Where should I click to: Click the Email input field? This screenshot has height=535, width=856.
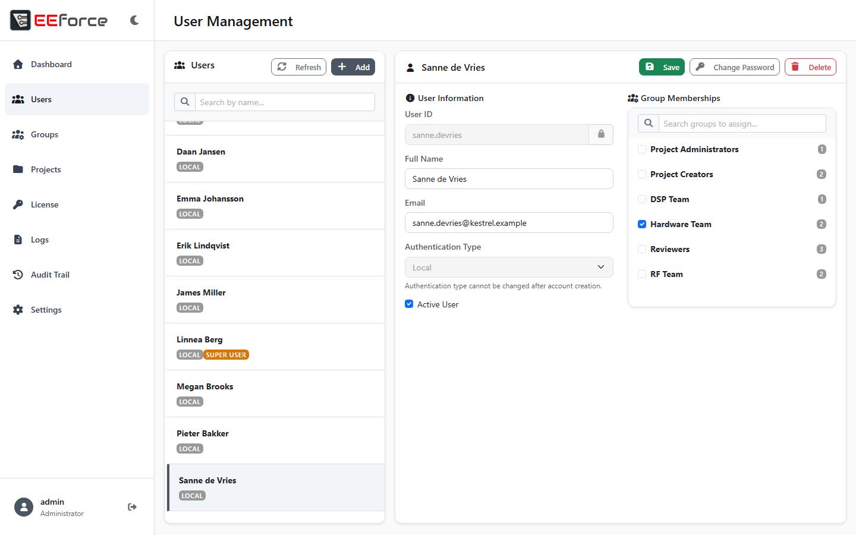(509, 223)
